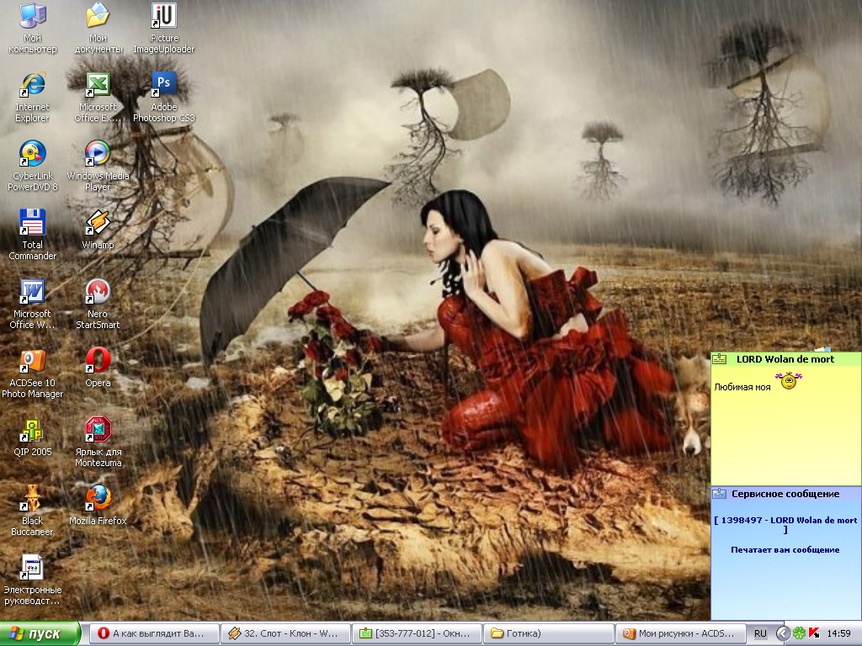
Task: Open the CyberLink PowerDVD 8 icon
Action: (x=32, y=154)
